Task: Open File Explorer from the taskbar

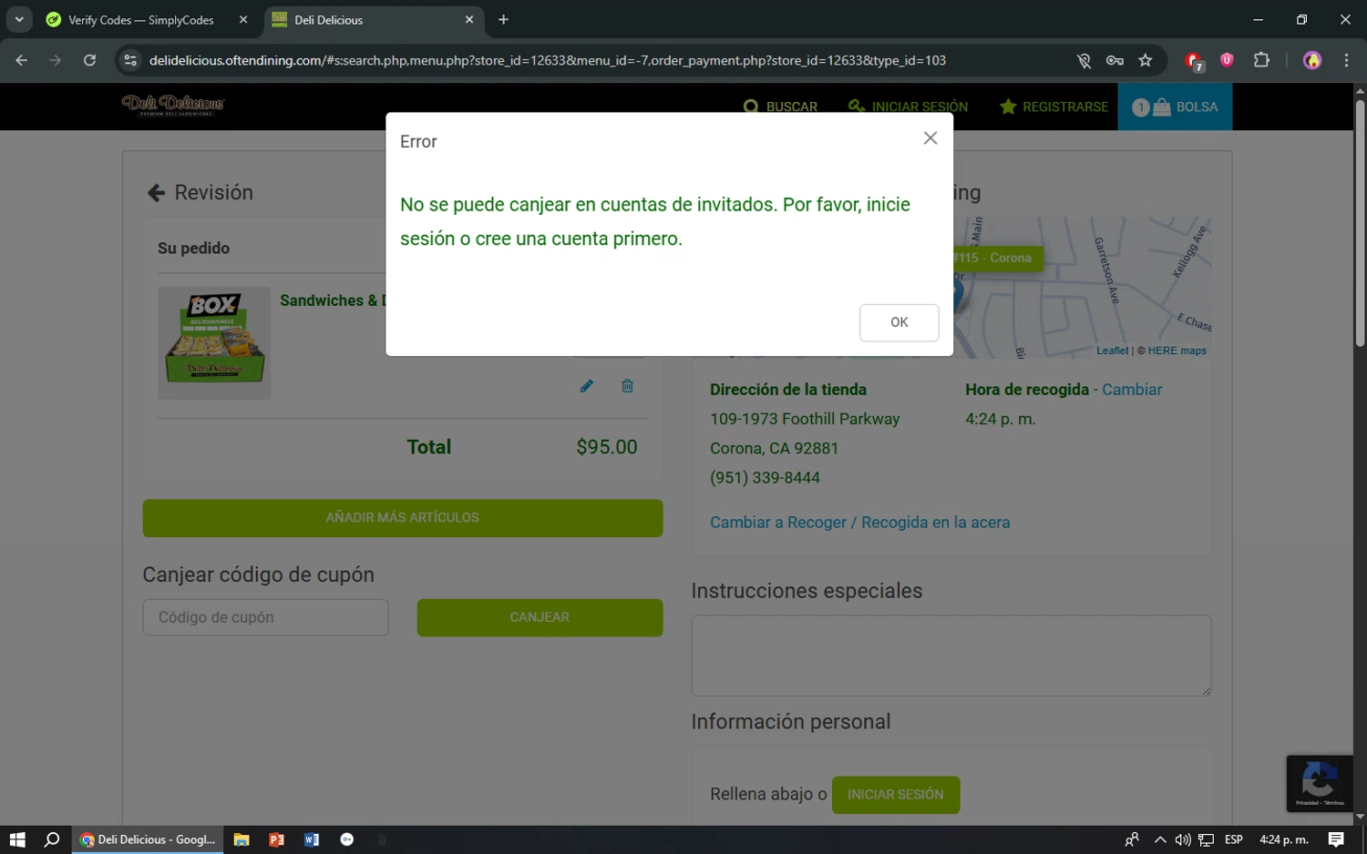Action: point(242,839)
